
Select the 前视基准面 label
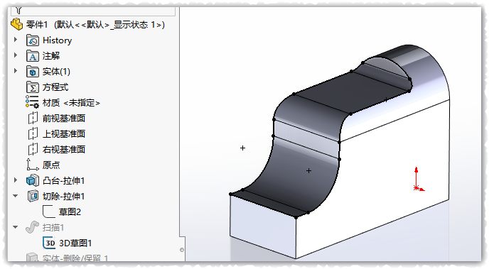click(64, 119)
